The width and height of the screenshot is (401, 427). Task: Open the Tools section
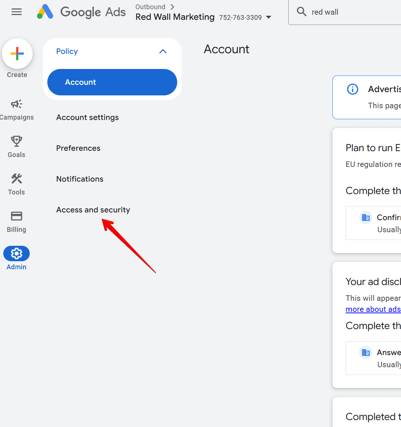coord(17,185)
